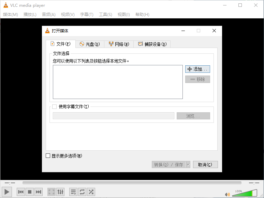This screenshot has height=198, width=264.
Task: Stop playback with the stop button
Action: coord(30,192)
